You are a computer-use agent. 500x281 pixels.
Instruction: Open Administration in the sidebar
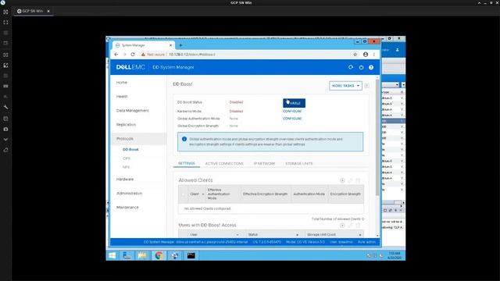pyautogui.click(x=129, y=194)
